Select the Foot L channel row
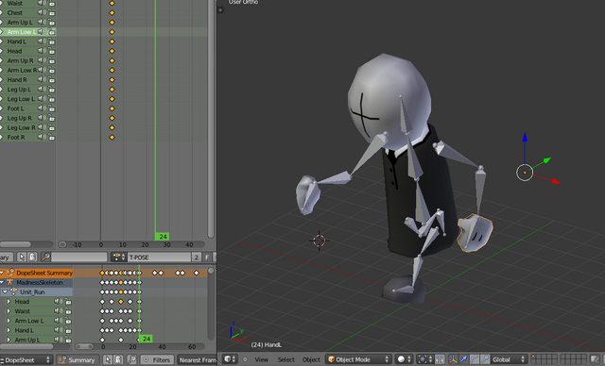The height and width of the screenshot is (366, 605). point(27,108)
